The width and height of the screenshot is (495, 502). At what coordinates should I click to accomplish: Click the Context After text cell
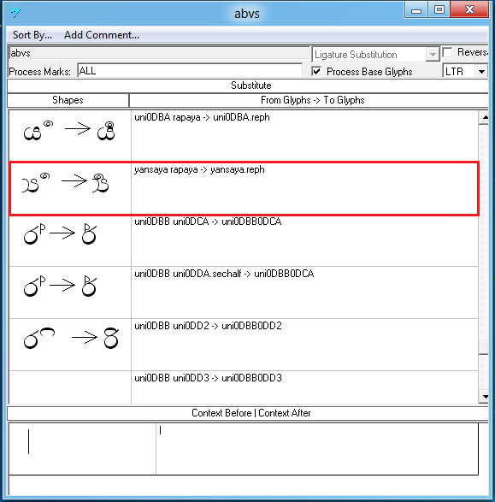[317, 448]
